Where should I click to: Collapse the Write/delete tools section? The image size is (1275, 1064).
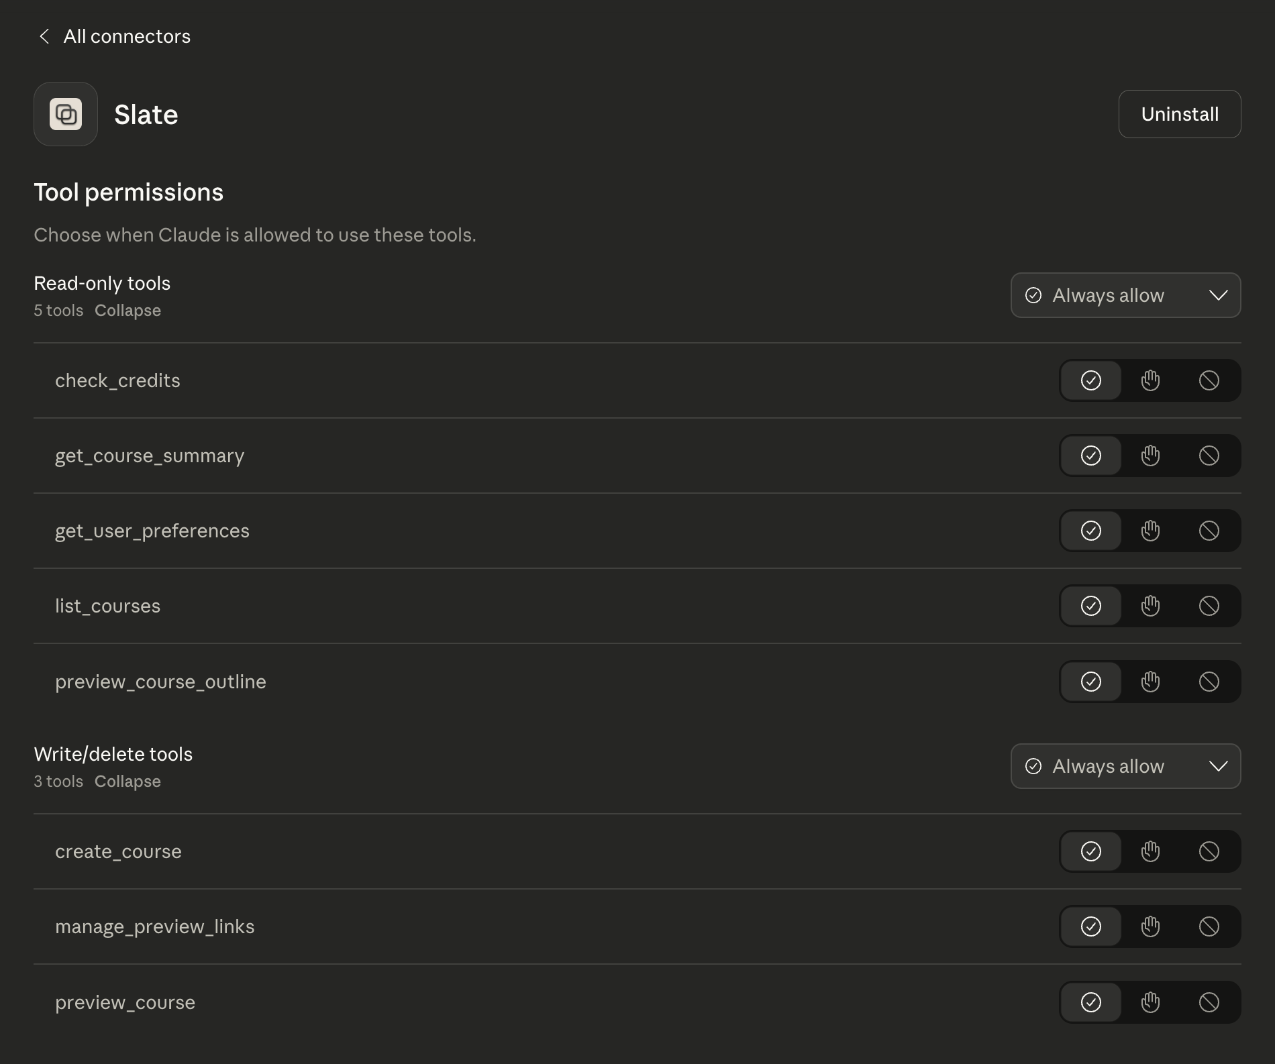pyautogui.click(x=127, y=782)
